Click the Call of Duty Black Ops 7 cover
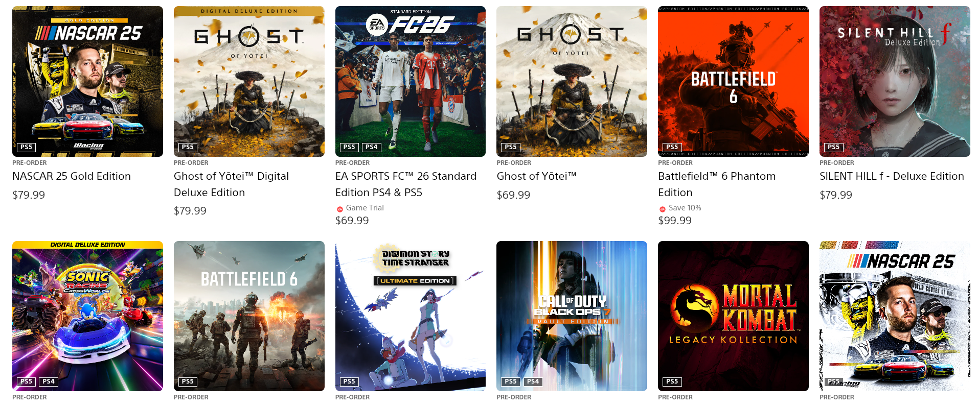Screen dimensions: 978x406 [572, 316]
